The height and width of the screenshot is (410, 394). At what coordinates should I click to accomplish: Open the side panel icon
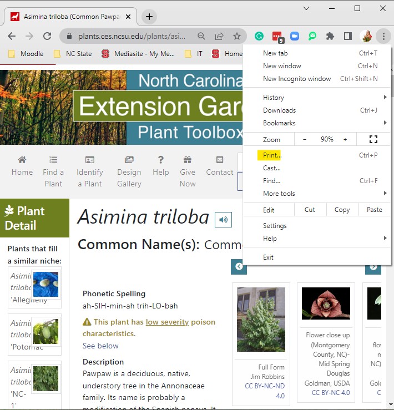pyautogui.click(x=348, y=36)
